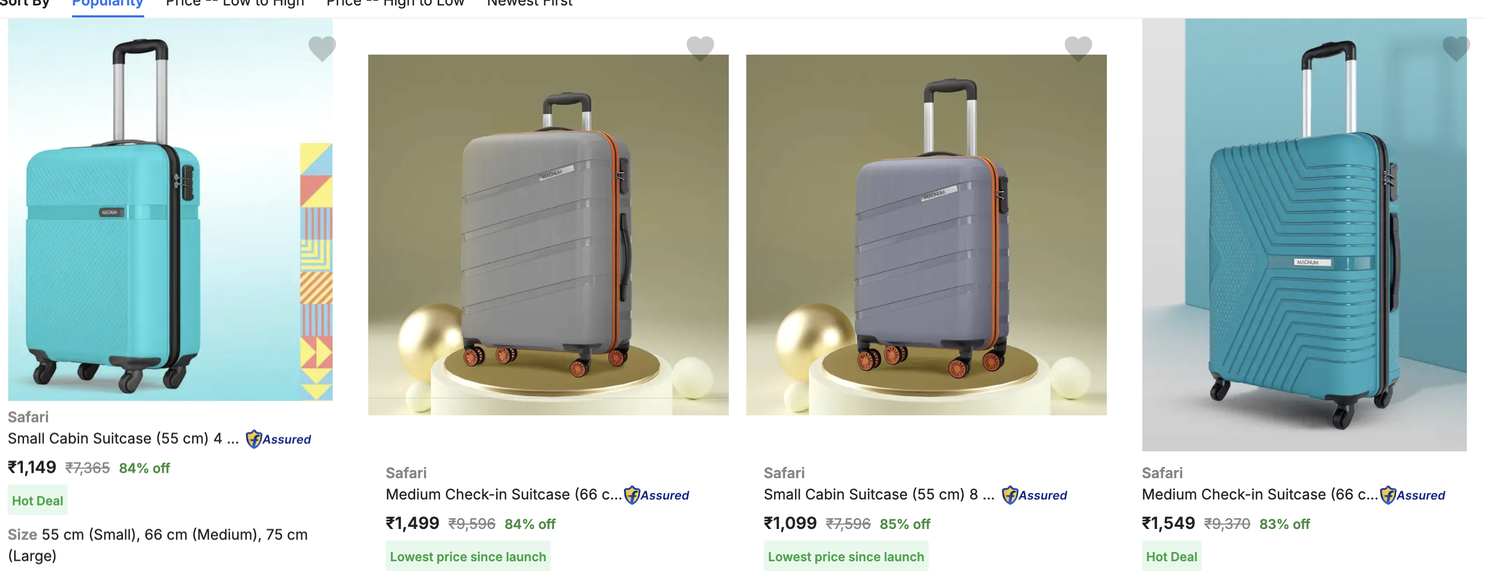
Task: Click Assured badge on ₹1,499 suitcase
Action: (x=657, y=495)
